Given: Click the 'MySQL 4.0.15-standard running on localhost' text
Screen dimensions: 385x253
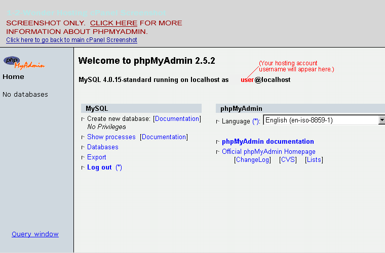Looking at the screenshot, I should 149,79.
